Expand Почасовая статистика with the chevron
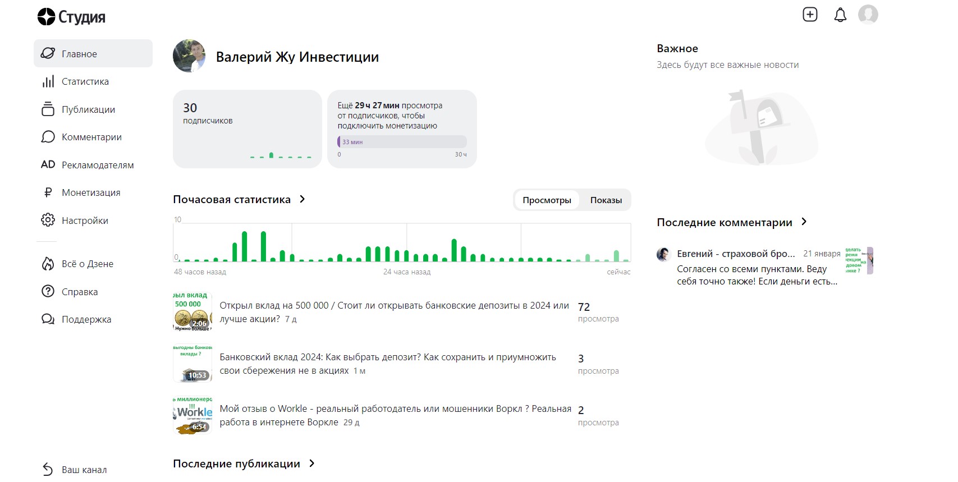 point(302,199)
